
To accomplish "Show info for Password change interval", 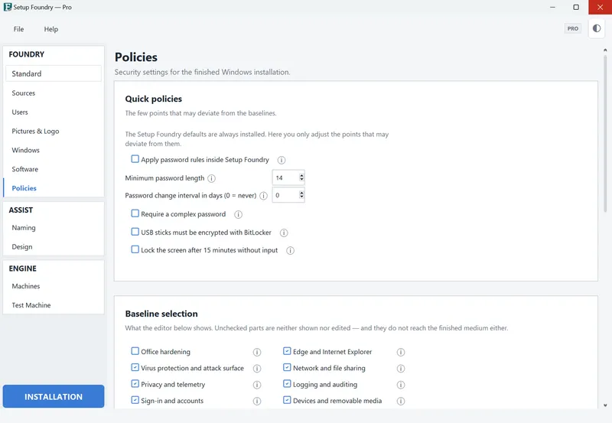I will click(x=263, y=196).
